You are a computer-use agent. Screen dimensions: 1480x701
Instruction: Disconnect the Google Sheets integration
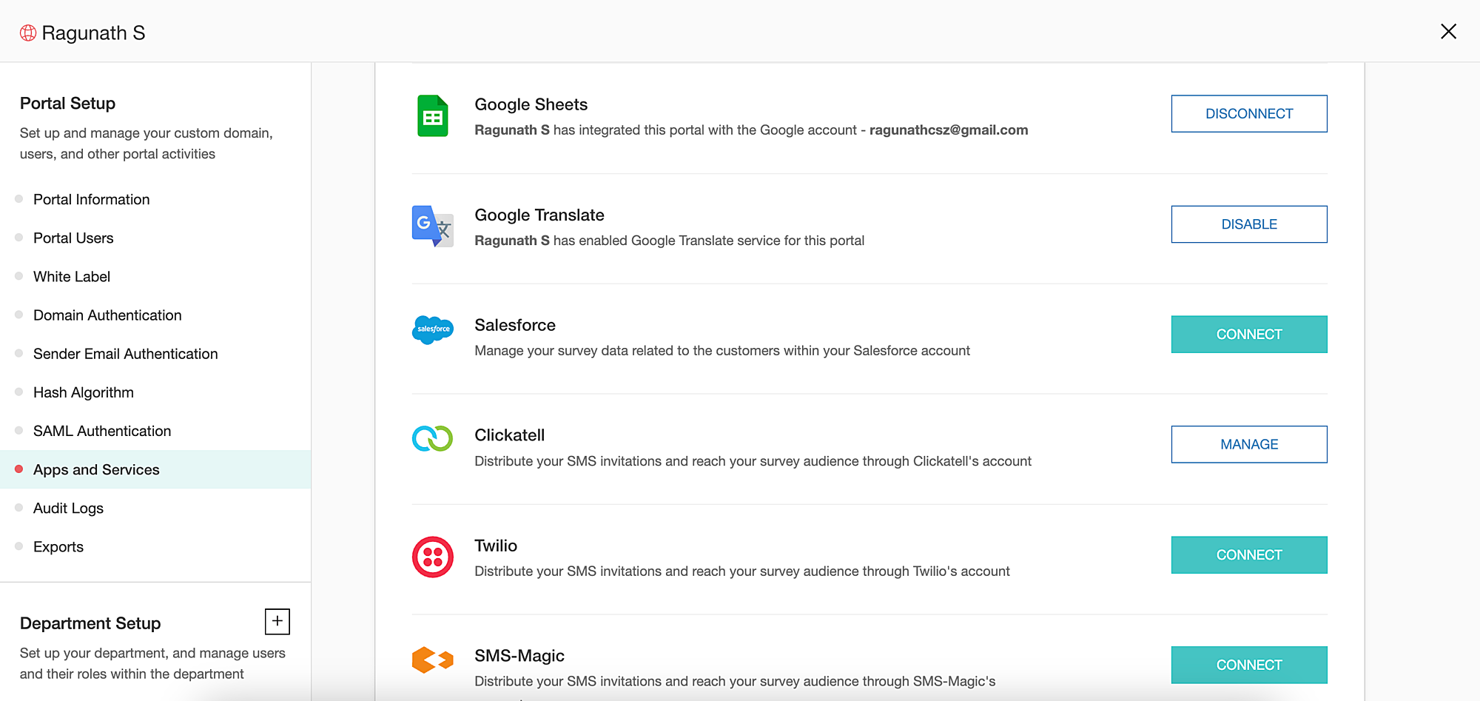pyautogui.click(x=1248, y=113)
